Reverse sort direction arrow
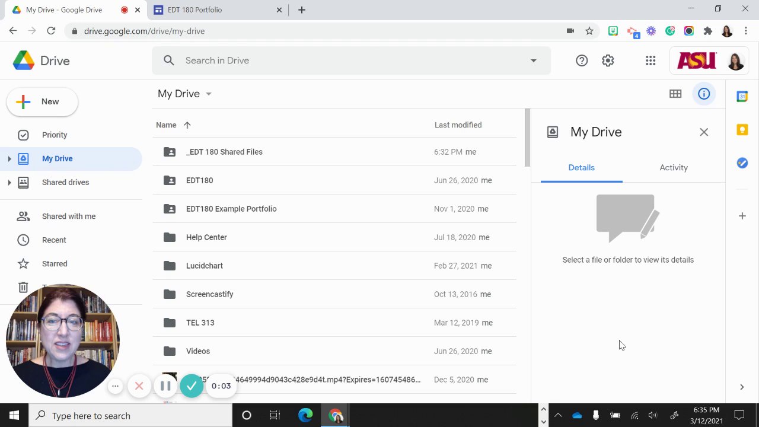 point(187,125)
